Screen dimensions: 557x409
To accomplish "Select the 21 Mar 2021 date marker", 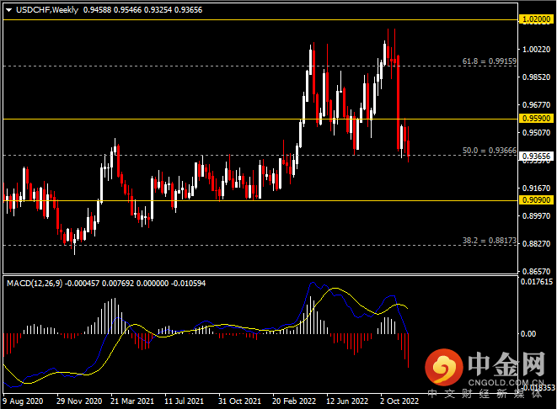I will pyautogui.click(x=131, y=402).
